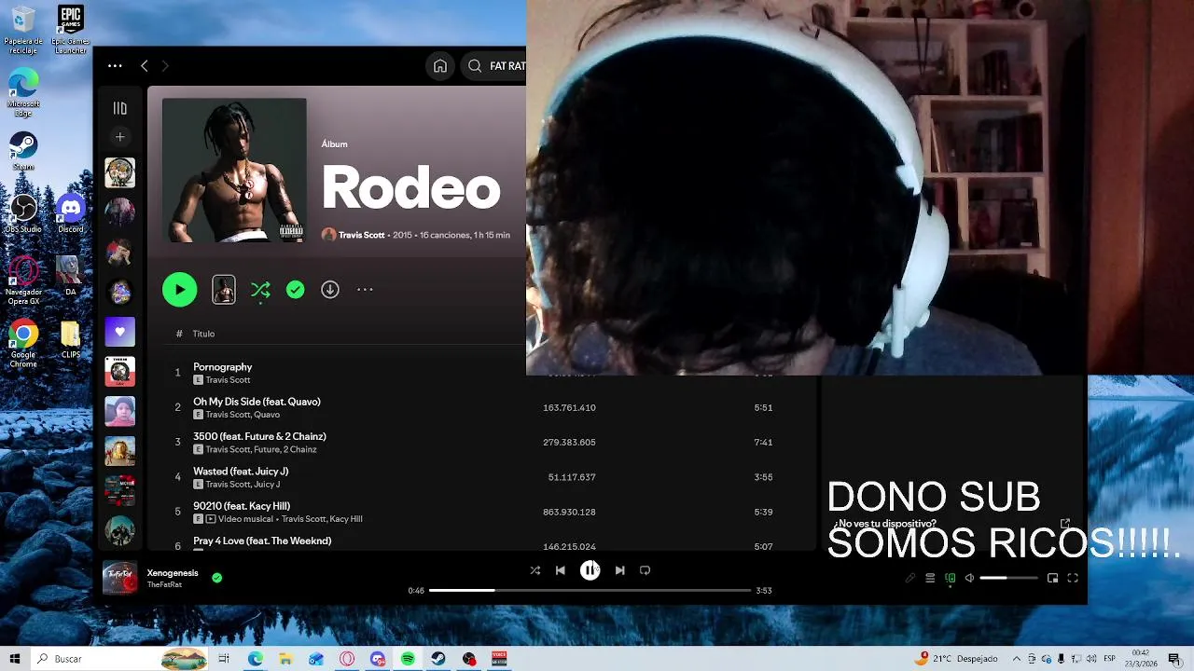Image resolution: width=1194 pixels, height=671 pixels.
Task: Open the Xenogenesis song title link
Action: click(x=173, y=573)
